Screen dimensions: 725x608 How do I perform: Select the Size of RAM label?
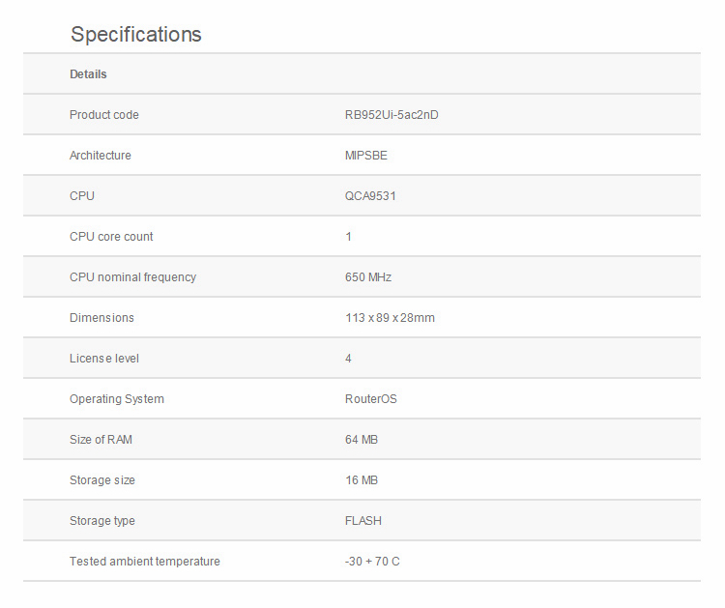[101, 440]
